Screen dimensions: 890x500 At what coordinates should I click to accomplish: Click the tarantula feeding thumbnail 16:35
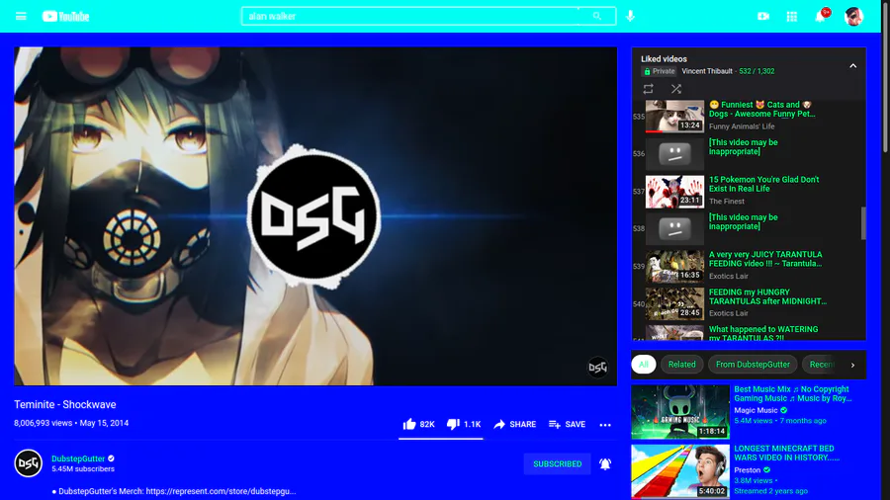[674, 267]
